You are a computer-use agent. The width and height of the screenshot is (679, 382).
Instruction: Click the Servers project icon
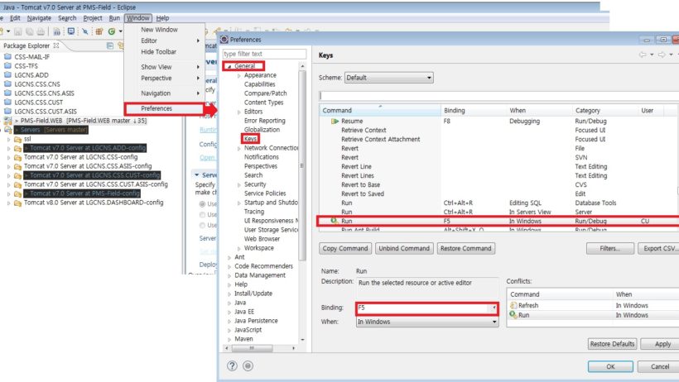(7, 130)
